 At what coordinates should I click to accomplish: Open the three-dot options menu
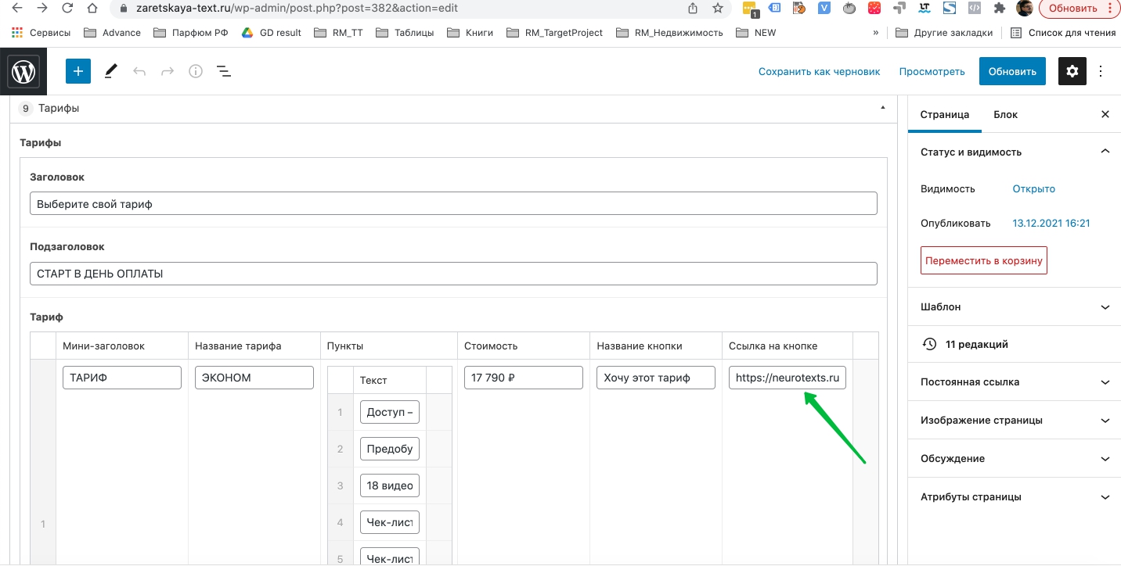click(1101, 71)
